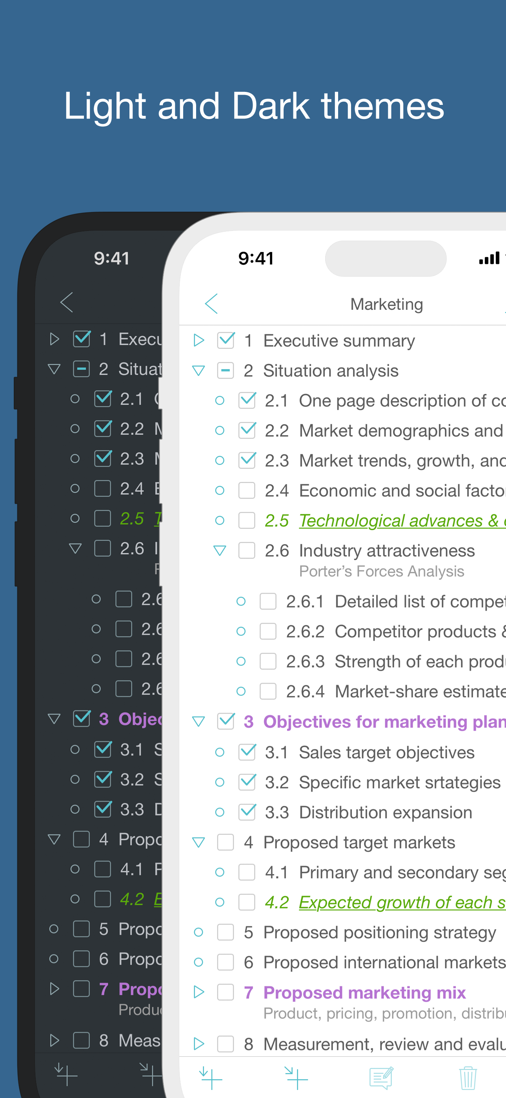The image size is (506, 1098).
Task: Select 2.6.1 Detailed list of competitors text
Action: point(420,602)
